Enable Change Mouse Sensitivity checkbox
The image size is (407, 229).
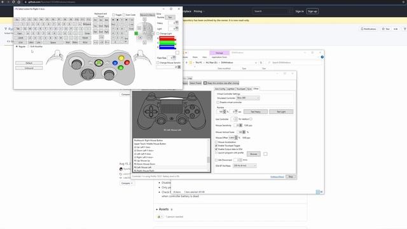pyautogui.click(x=158, y=62)
